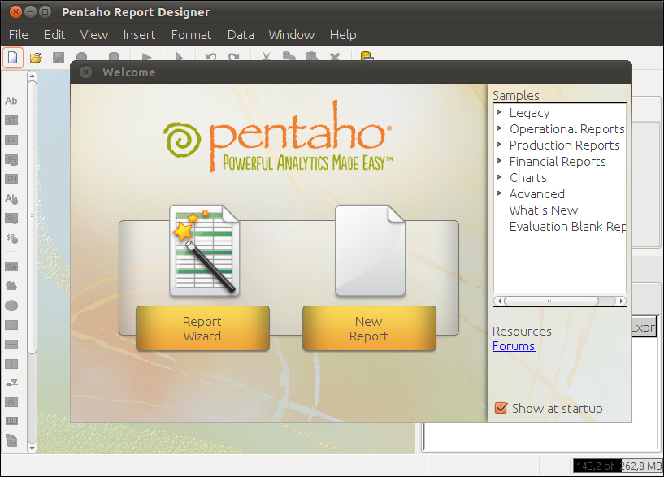Viewport: 664px width, 477px height.
Task: Select the vertical-line palette element
Action: tap(11, 364)
